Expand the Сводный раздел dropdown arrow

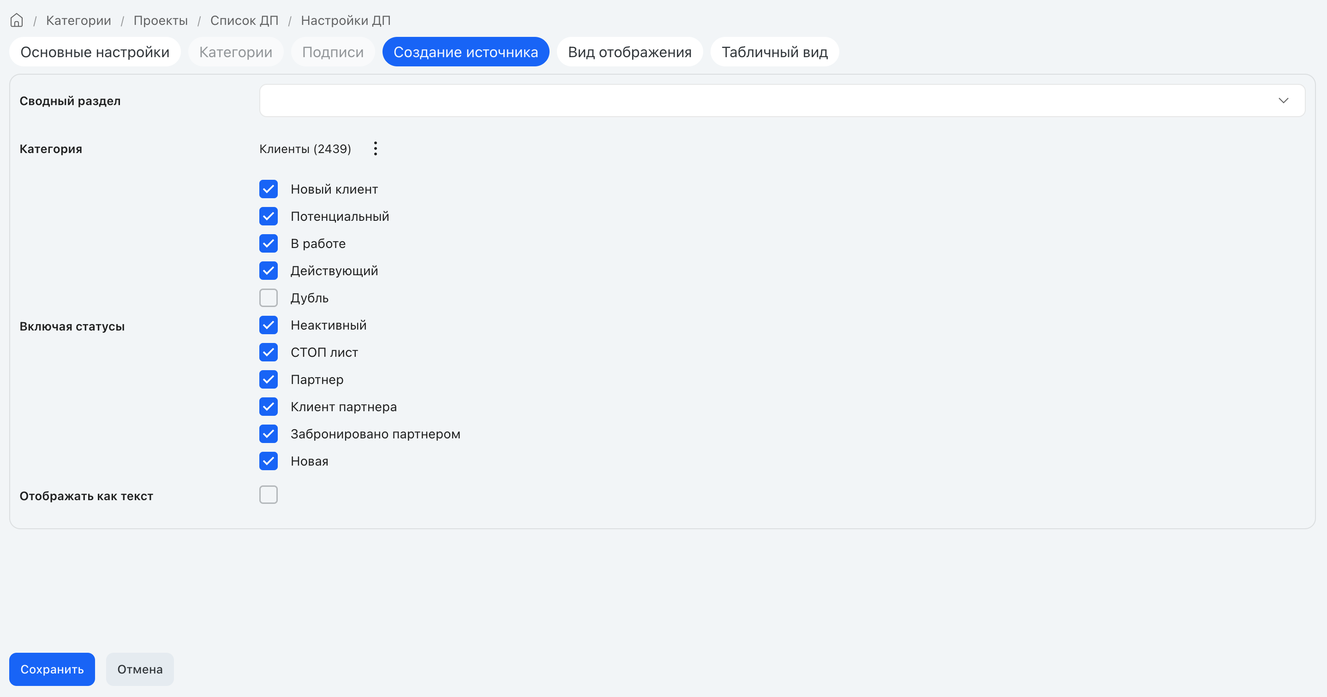pyautogui.click(x=1283, y=101)
